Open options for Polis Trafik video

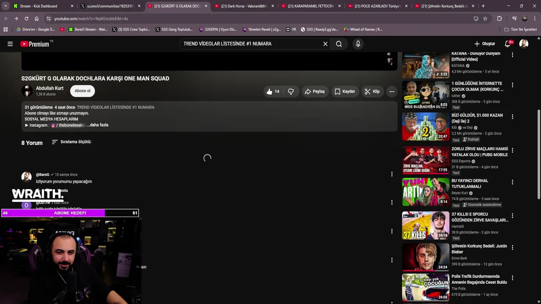pyautogui.click(x=512, y=278)
